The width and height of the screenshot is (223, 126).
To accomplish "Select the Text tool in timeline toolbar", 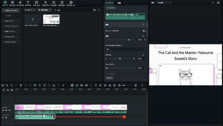I will point(40,85).
